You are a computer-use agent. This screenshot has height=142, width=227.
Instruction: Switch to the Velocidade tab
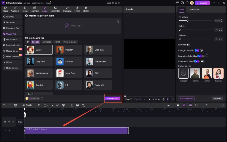point(194,9)
